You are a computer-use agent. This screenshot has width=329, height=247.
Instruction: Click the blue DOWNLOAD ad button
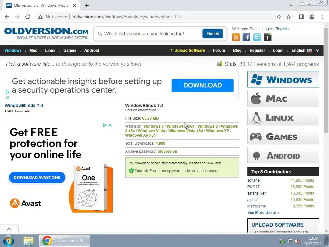[x=202, y=85]
